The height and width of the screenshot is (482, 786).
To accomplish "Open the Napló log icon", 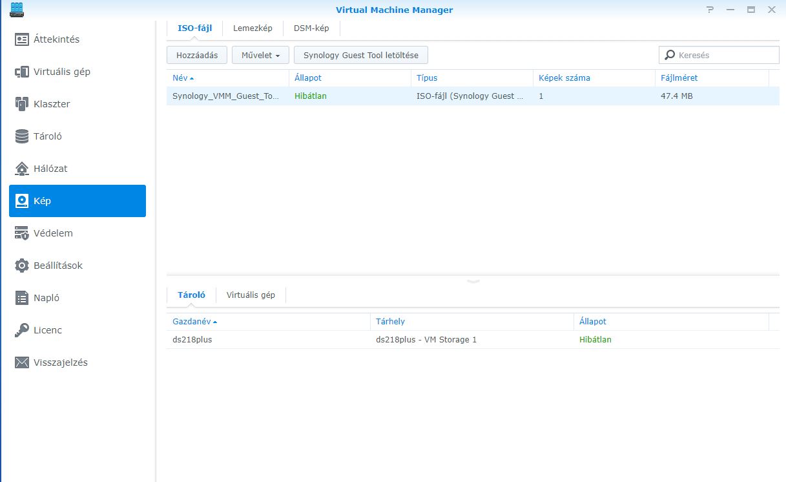I will coord(22,298).
